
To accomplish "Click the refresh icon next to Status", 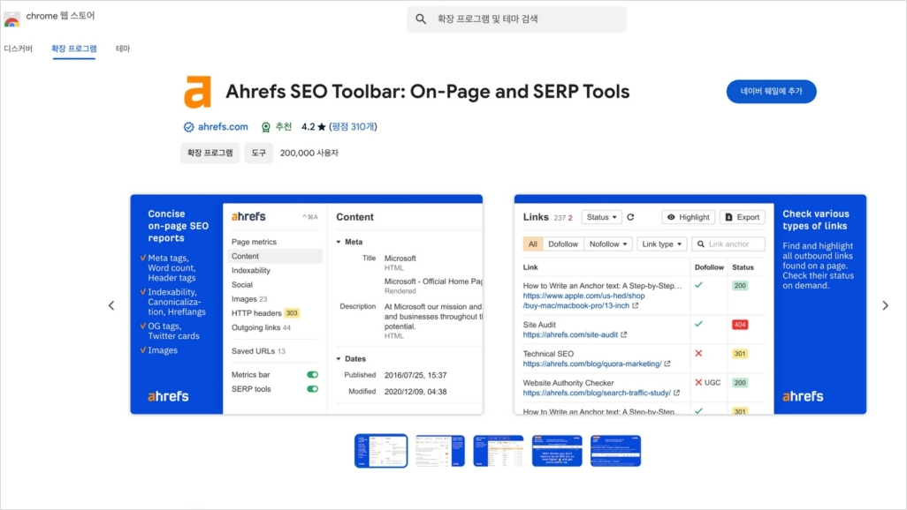I will click(630, 217).
